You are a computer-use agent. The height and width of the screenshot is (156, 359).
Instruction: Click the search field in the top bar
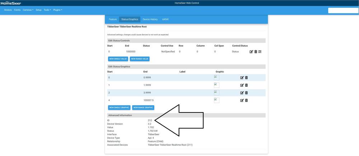[343, 10]
